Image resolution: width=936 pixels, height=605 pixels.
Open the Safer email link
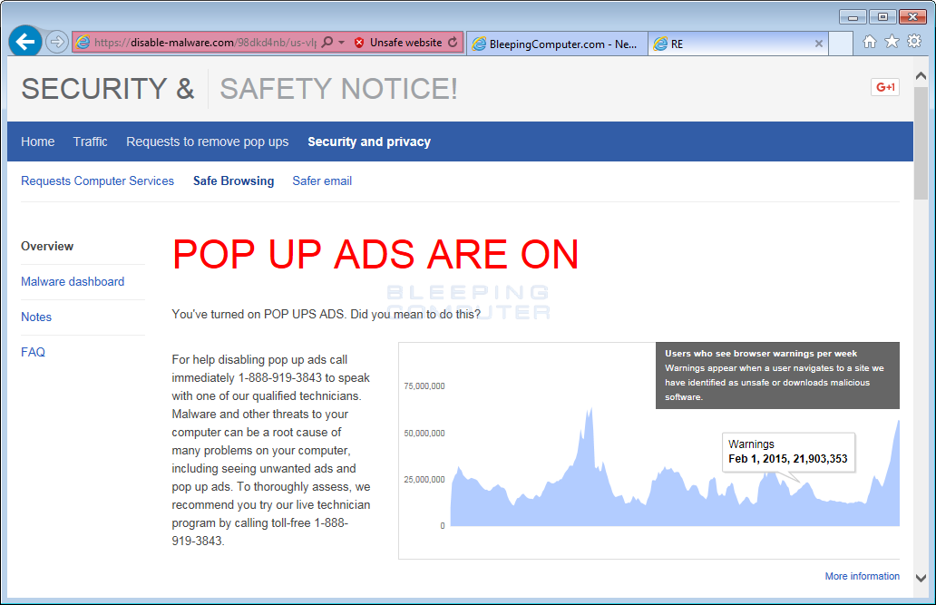coord(322,181)
